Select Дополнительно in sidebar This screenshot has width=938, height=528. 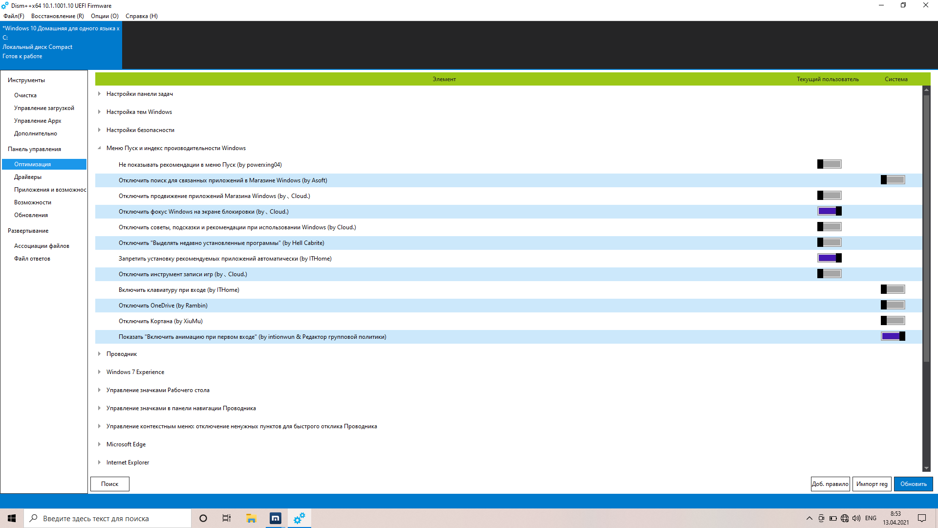pyautogui.click(x=36, y=133)
